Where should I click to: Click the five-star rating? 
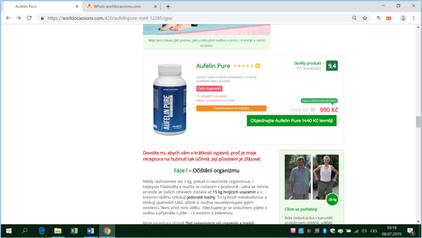[x=243, y=65]
